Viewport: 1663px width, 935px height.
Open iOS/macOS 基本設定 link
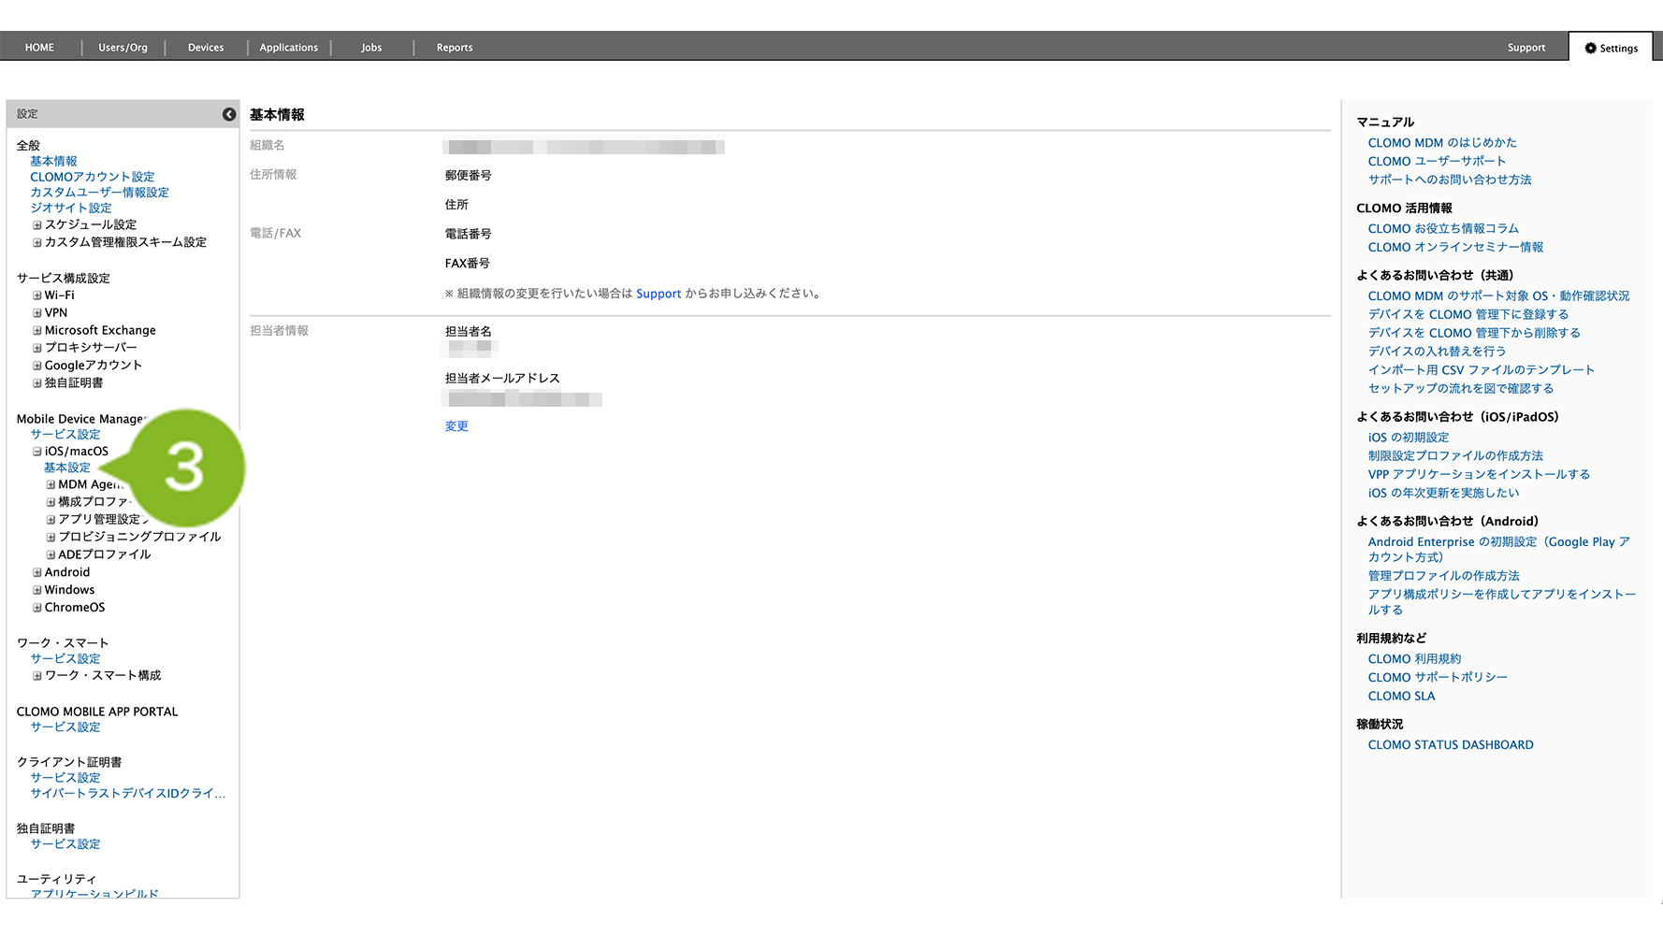pyautogui.click(x=67, y=467)
